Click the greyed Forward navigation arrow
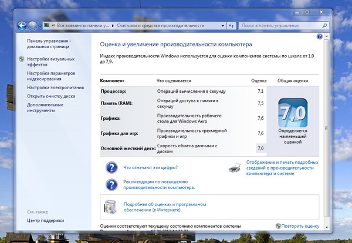 click(32, 26)
